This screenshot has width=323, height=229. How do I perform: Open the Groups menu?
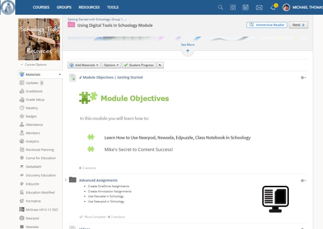(64, 7)
